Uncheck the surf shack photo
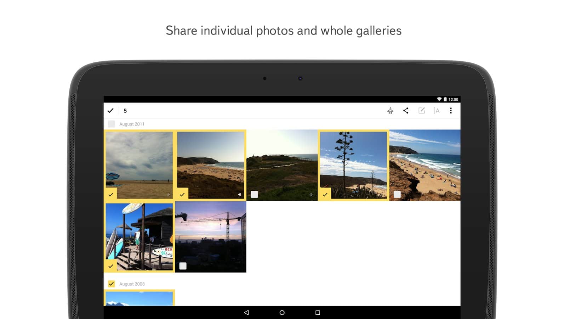 point(111,266)
